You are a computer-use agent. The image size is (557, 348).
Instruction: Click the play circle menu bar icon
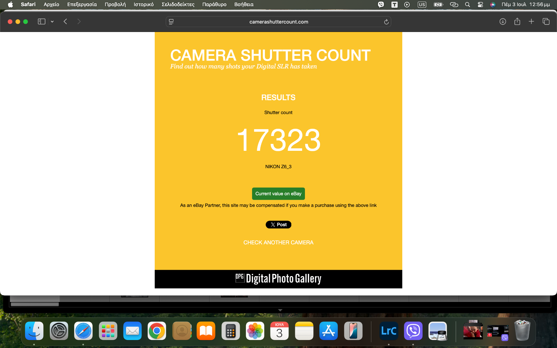click(x=407, y=5)
